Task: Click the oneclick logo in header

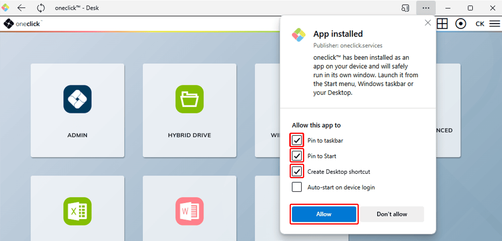Action: point(22,24)
